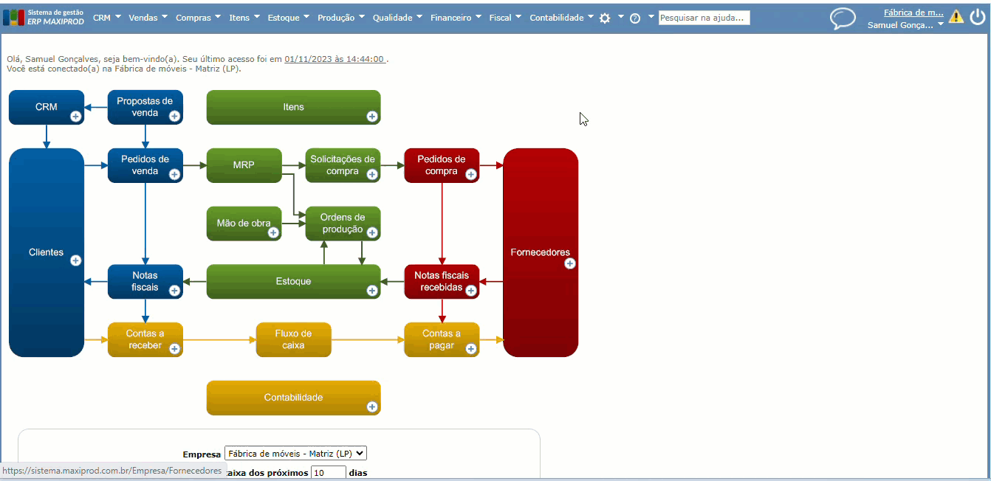Open the Contabilidade flow box
Image resolution: width=991 pixels, height=481 pixels.
click(x=293, y=398)
